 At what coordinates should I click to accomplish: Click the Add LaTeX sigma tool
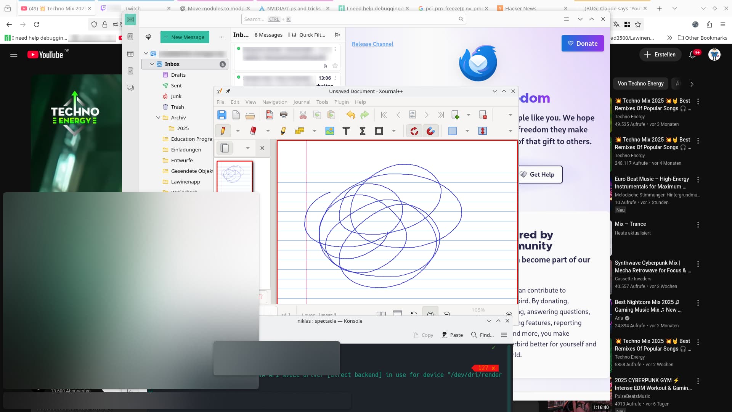click(x=363, y=131)
